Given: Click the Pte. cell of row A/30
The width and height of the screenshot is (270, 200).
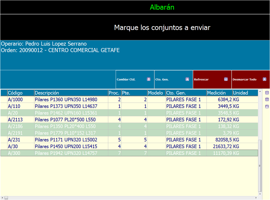Looking at the screenshot, I should pos(134,147).
